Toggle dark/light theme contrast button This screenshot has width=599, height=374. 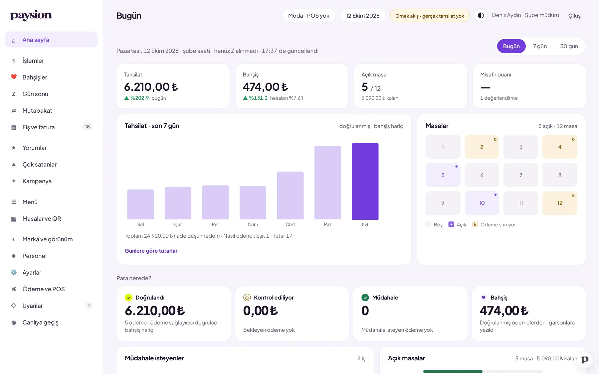coord(481,16)
